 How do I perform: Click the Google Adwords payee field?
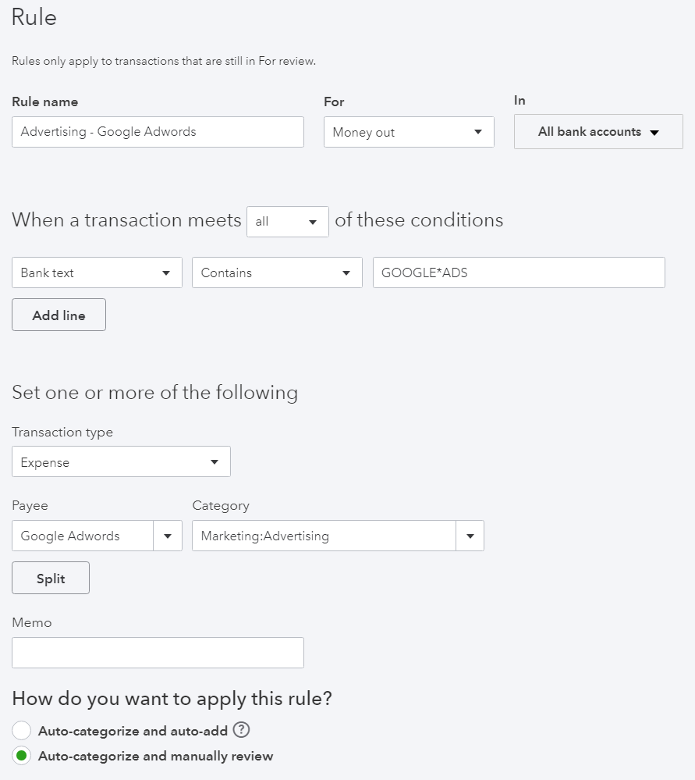click(83, 536)
